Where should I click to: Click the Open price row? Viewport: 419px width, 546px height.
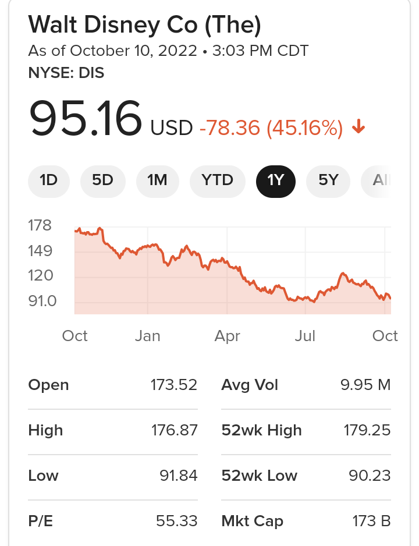click(113, 385)
